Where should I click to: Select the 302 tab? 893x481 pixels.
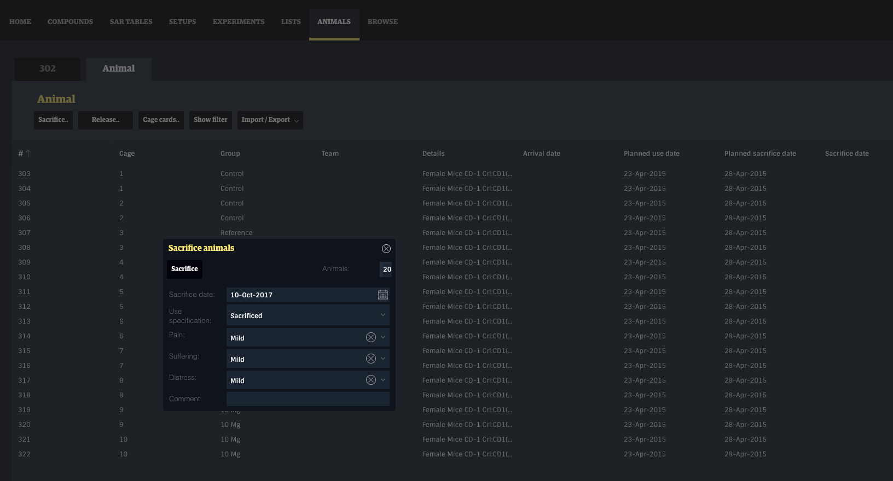47,69
